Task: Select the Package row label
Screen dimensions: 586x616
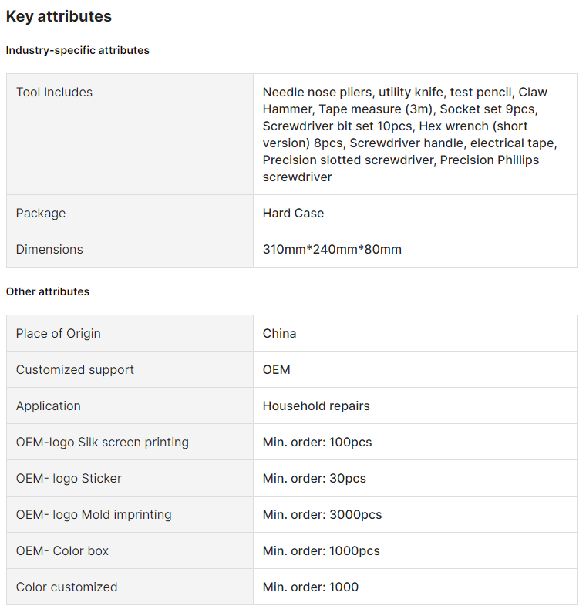Action: tap(41, 213)
